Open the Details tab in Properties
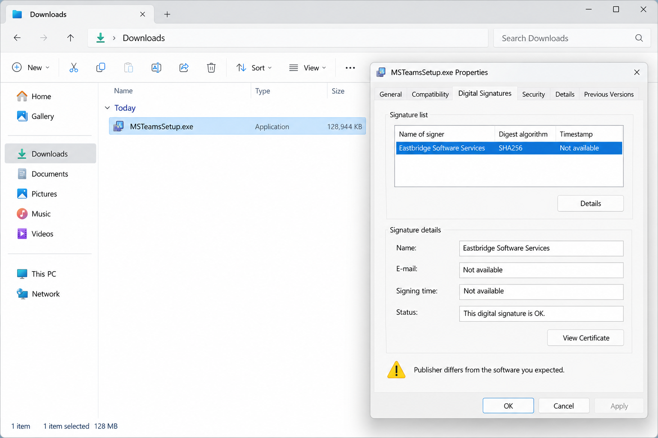Screen dimensions: 658x438 tap(565, 94)
